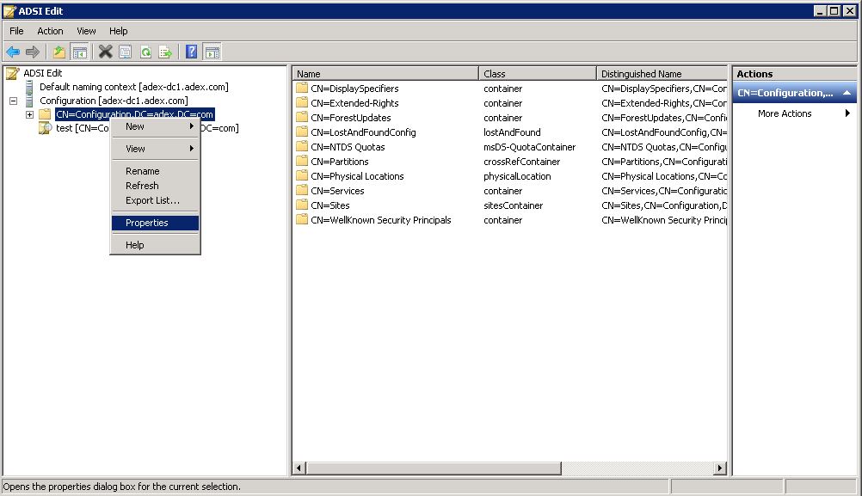Click the Show/Hide Action Pane icon
Viewport: 862px width, 496px height.
212,52
